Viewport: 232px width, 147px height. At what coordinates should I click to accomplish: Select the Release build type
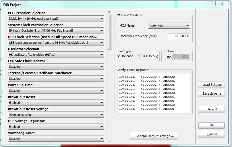(119, 56)
